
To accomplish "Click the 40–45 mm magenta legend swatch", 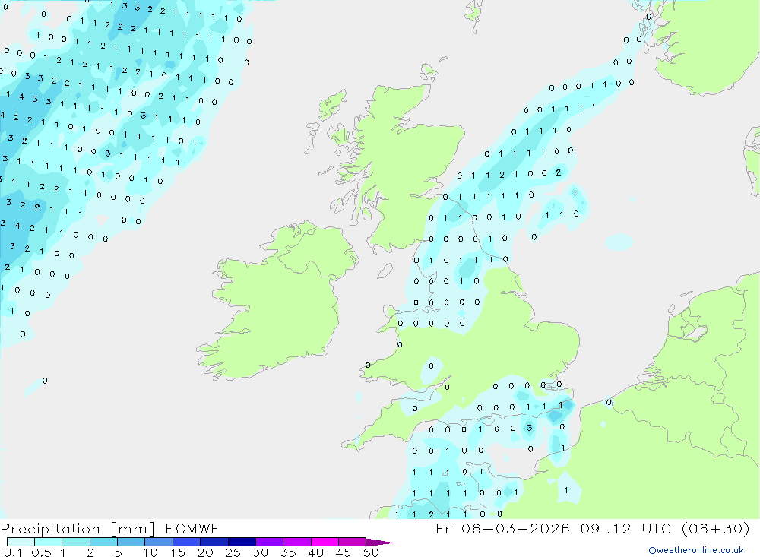I will click(x=325, y=542).
